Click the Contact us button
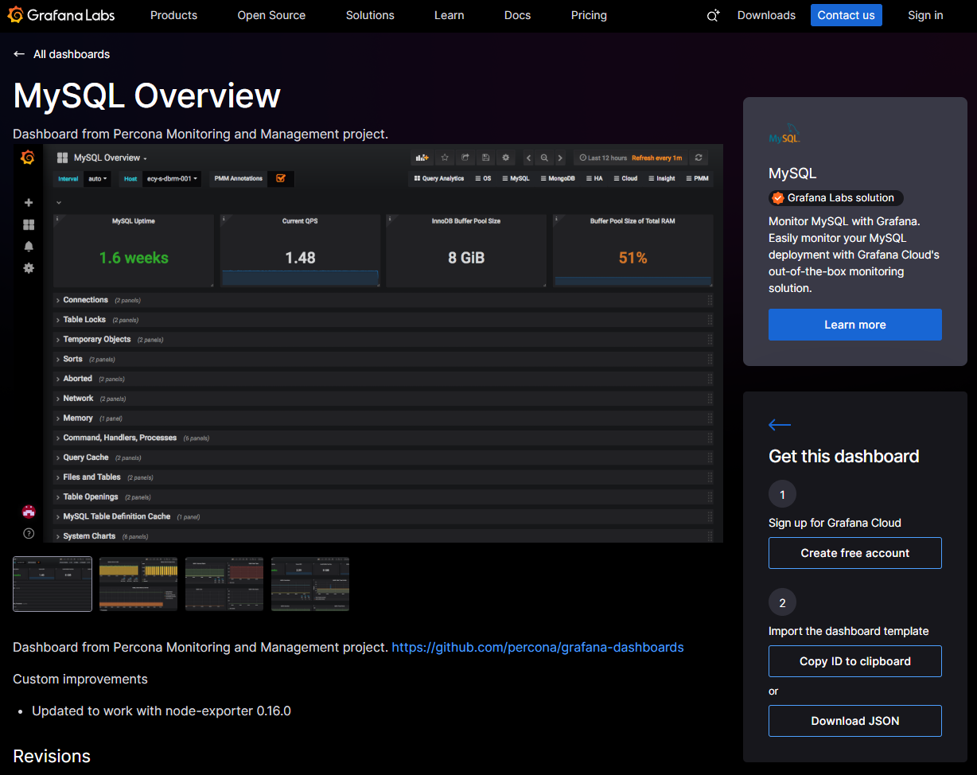Screen dimensions: 977x775 pos(847,15)
